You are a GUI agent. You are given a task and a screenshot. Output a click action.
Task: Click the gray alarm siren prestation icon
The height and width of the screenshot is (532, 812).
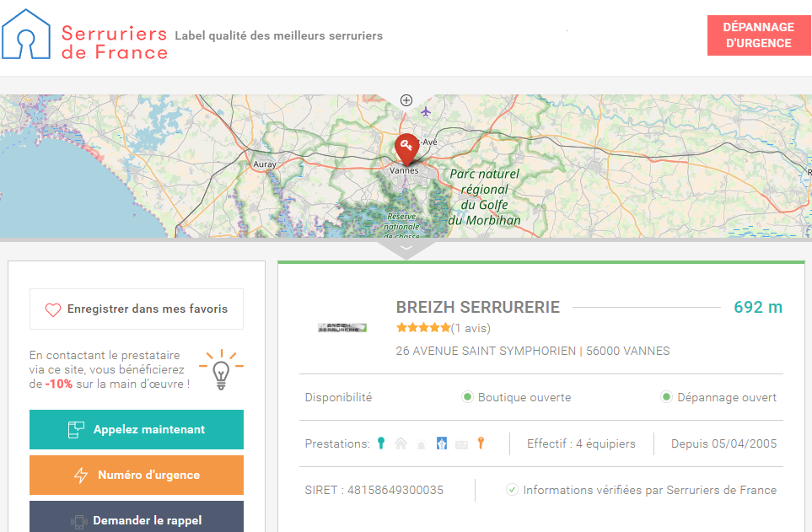coord(421,444)
